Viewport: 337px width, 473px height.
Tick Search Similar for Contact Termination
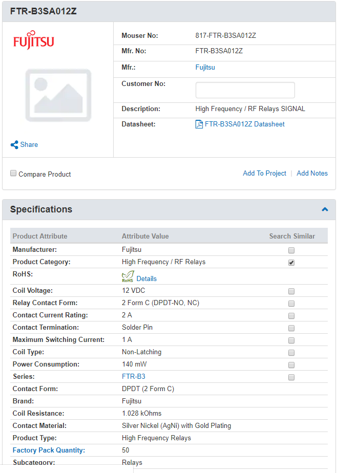(x=291, y=328)
